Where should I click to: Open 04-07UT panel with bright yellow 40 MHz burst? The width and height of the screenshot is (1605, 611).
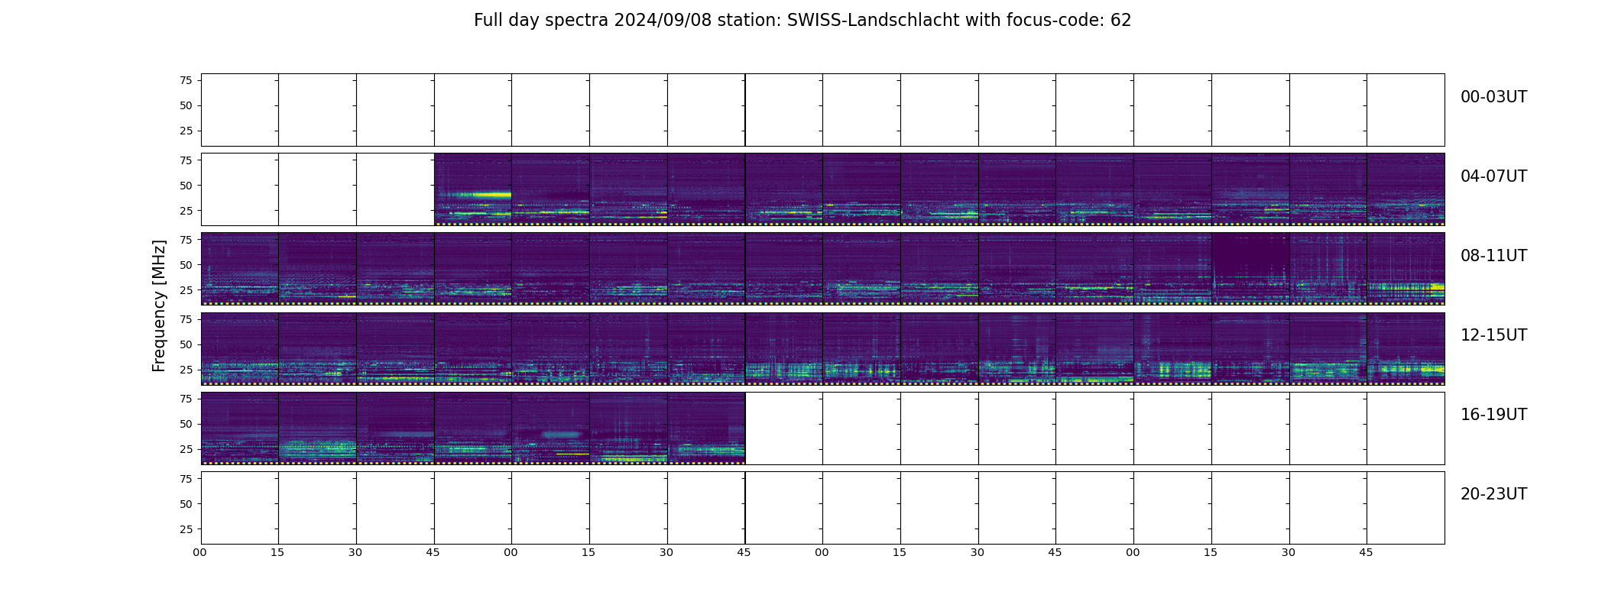coord(473,189)
